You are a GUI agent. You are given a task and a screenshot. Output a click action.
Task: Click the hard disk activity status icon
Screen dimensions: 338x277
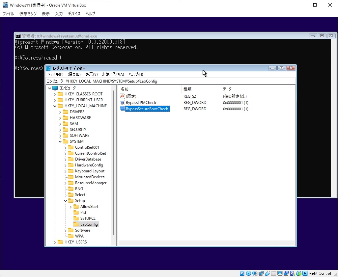coord(242,273)
